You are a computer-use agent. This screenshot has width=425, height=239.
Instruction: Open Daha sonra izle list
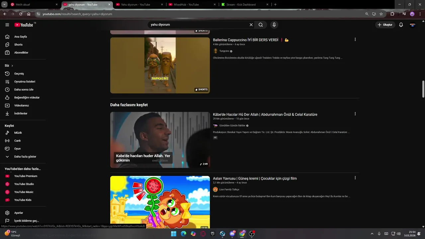point(23,90)
